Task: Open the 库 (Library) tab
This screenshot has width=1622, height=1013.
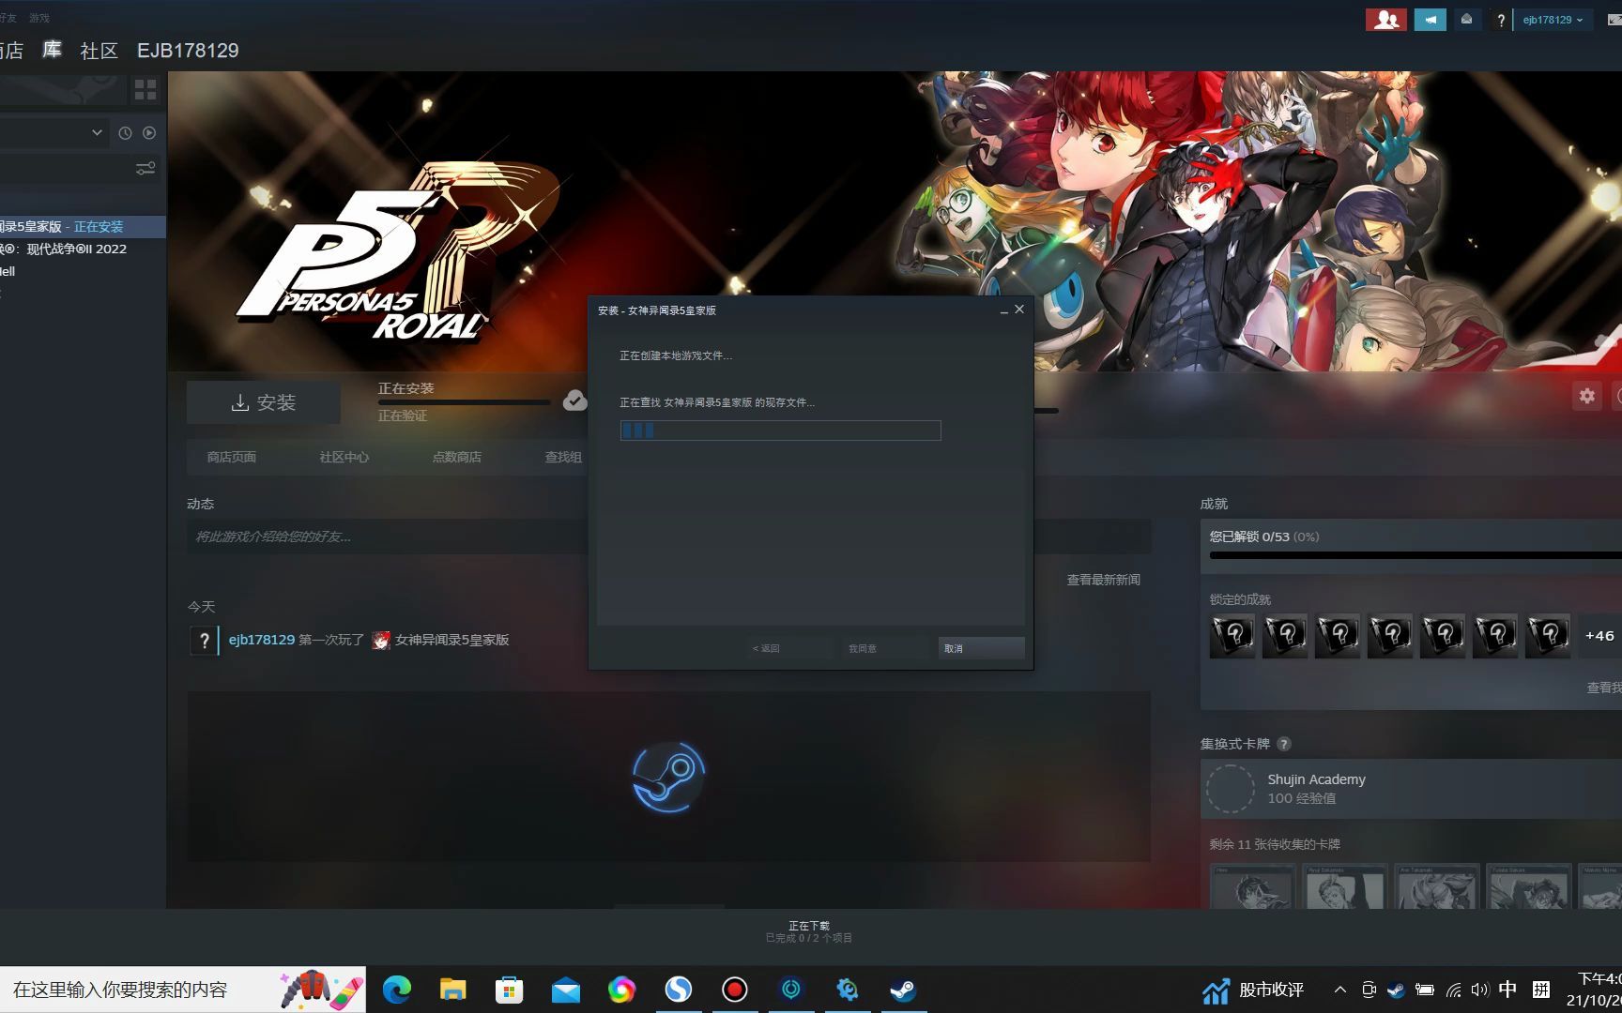Action: [x=52, y=51]
